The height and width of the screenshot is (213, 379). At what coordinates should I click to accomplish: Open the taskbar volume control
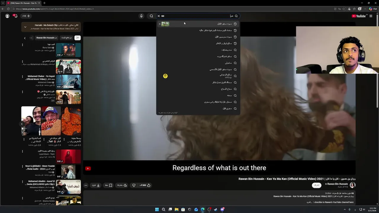click(364, 209)
